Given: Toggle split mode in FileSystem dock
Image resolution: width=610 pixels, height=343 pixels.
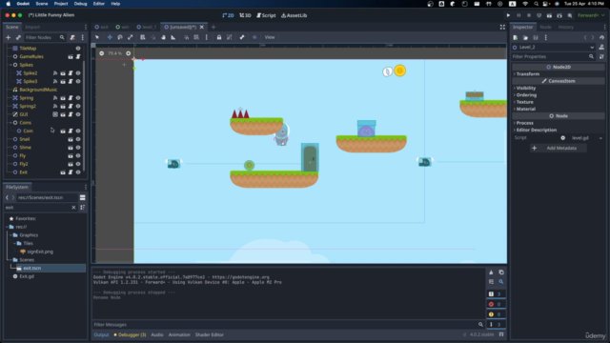Looking at the screenshot, I should [x=83, y=197].
